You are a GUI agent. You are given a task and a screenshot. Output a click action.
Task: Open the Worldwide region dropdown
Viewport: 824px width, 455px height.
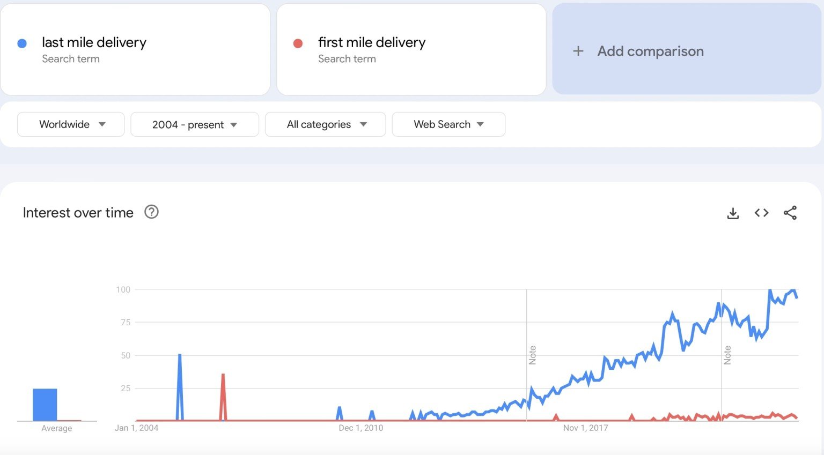pyautogui.click(x=70, y=124)
